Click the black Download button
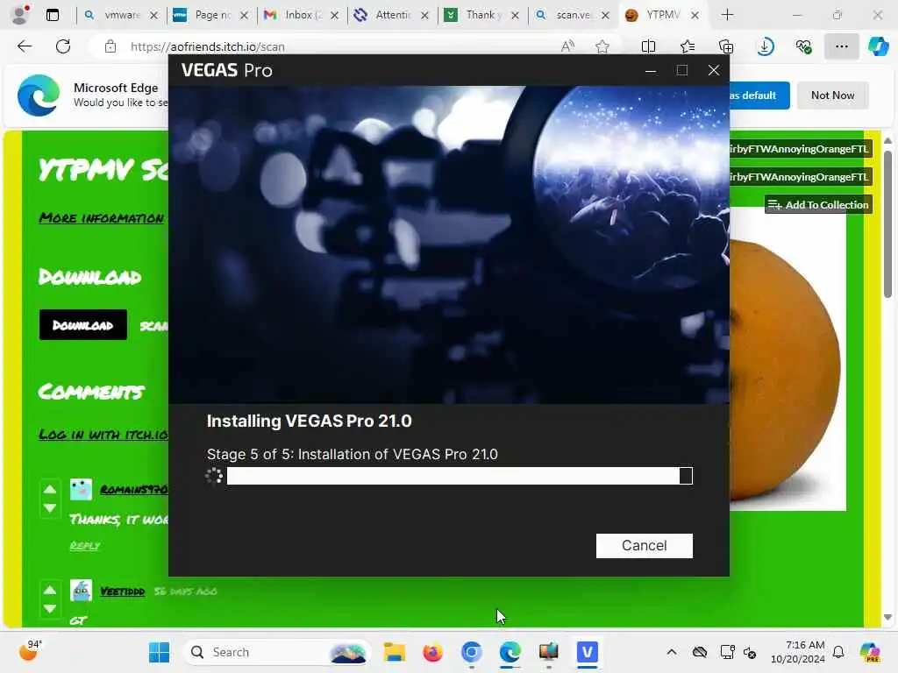Viewport: 898px width, 673px height. point(83,325)
